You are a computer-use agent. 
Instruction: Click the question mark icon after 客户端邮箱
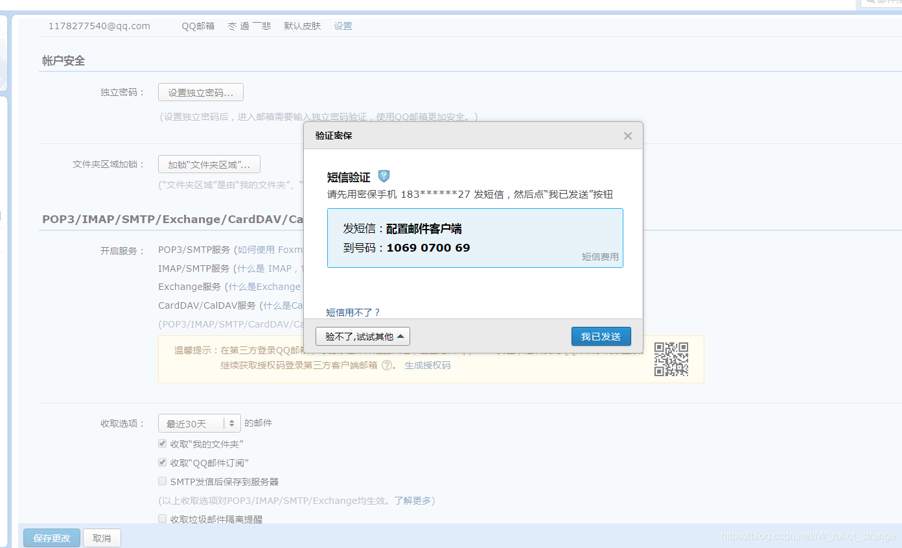pos(387,365)
